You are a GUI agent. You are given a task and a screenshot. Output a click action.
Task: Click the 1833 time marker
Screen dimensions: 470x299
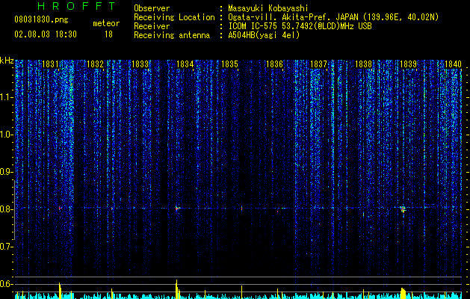140,64
